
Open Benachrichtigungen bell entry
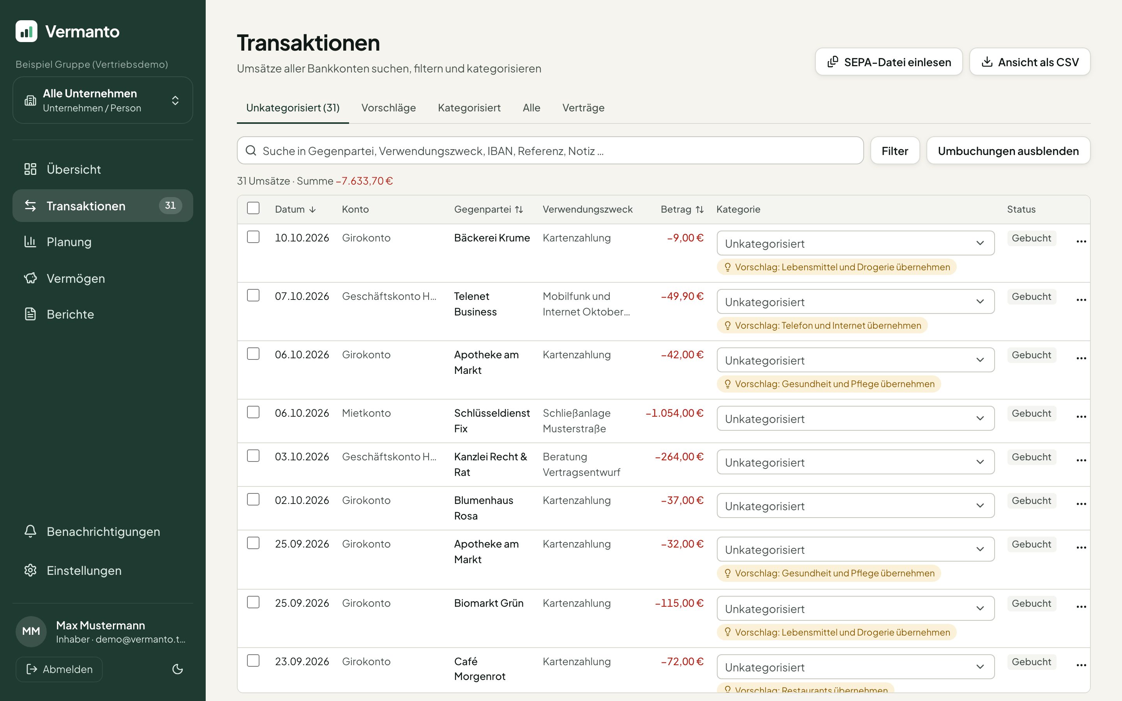pyautogui.click(x=102, y=531)
